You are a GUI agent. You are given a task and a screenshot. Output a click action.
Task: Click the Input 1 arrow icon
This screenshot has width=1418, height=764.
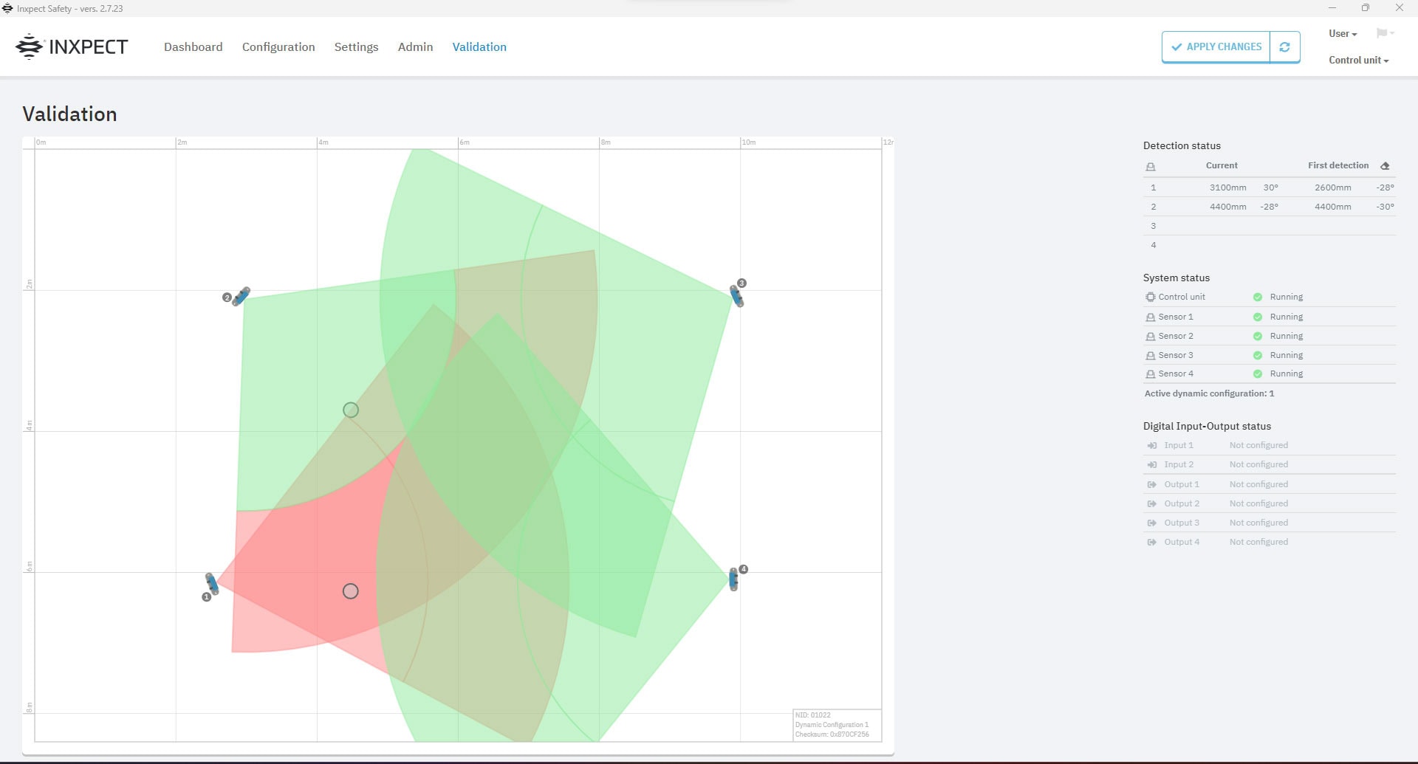point(1151,446)
